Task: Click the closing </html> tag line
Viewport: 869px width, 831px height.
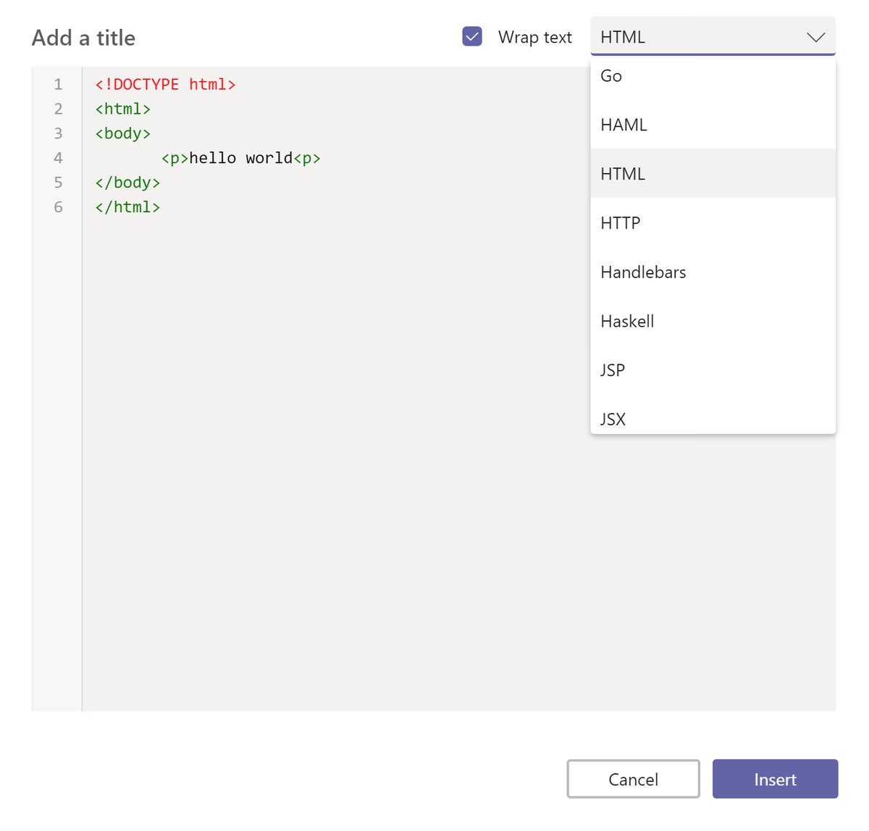Action: click(127, 207)
